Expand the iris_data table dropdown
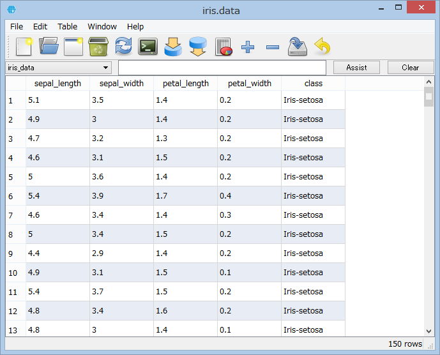 coord(58,68)
